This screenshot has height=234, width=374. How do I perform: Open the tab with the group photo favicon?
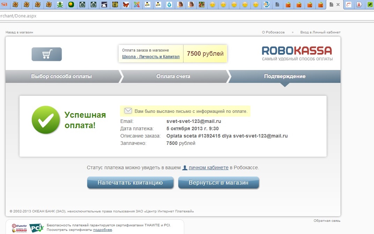tap(202, 4)
